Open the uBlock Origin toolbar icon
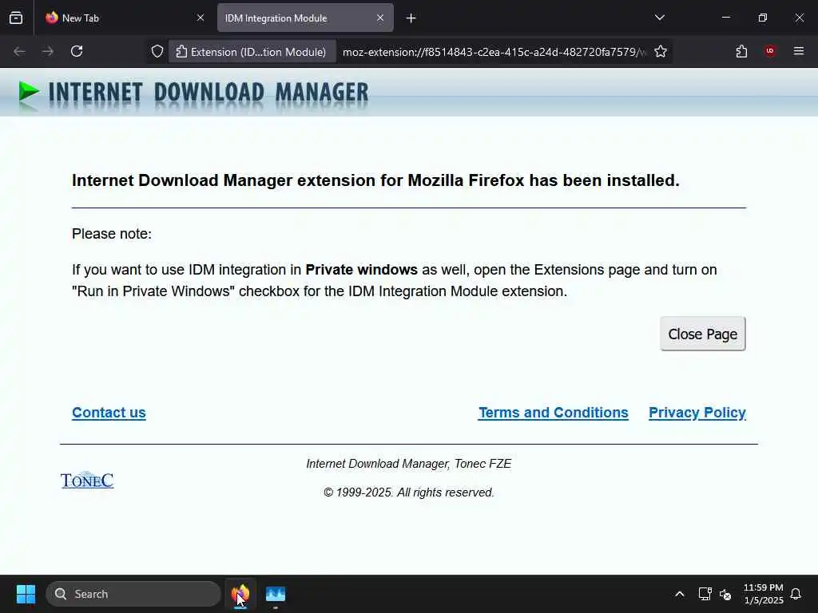The image size is (818, 613). pyautogui.click(x=770, y=51)
